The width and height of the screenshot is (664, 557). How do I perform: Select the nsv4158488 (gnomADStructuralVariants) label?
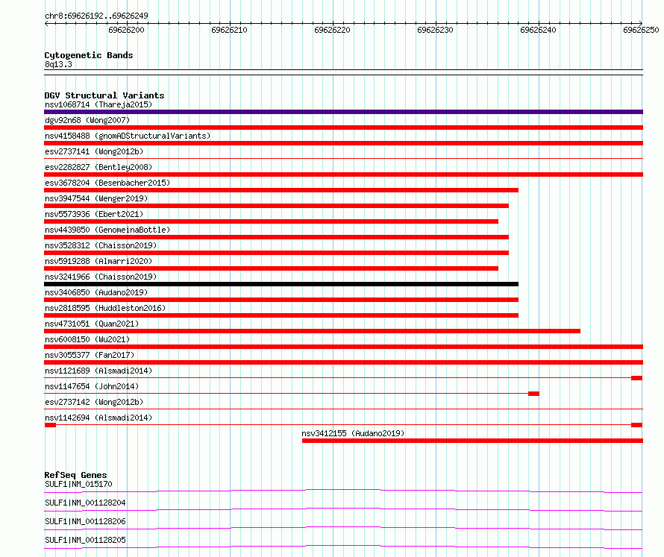tap(128, 136)
